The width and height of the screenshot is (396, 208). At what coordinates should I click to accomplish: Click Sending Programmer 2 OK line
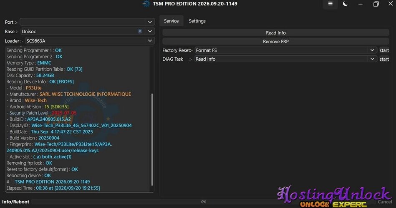click(34, 57)
